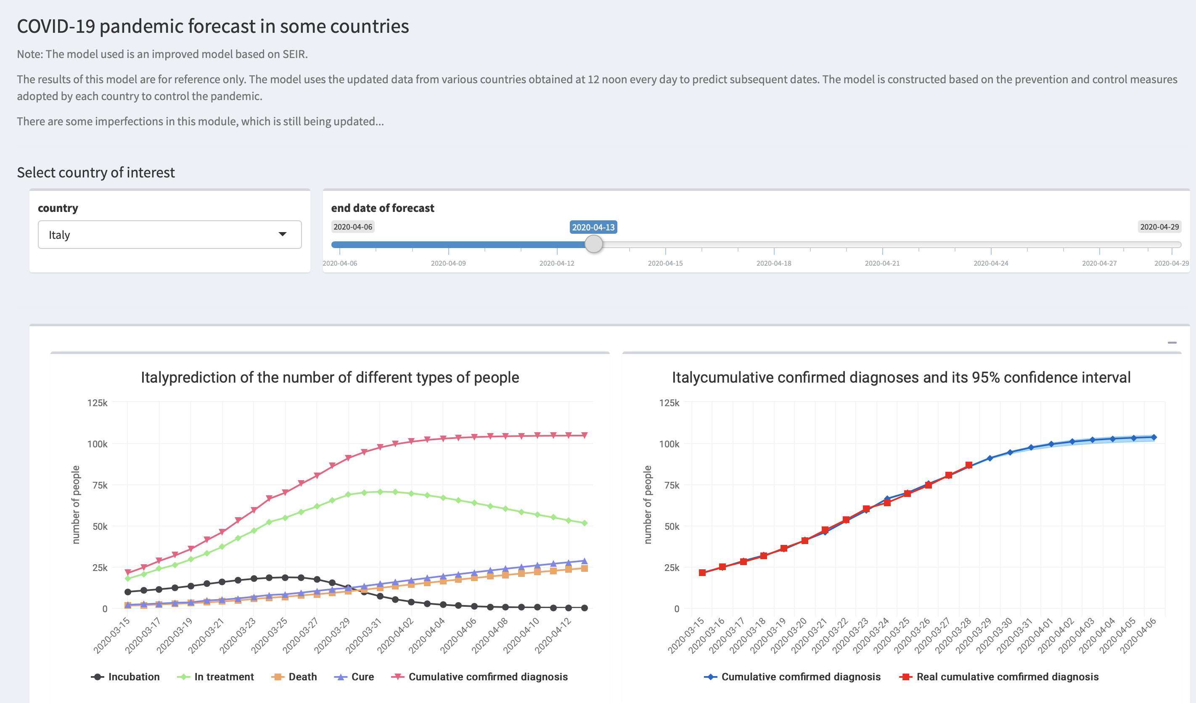Click the 2020-04-15 slider tick label

coord(665,263)
